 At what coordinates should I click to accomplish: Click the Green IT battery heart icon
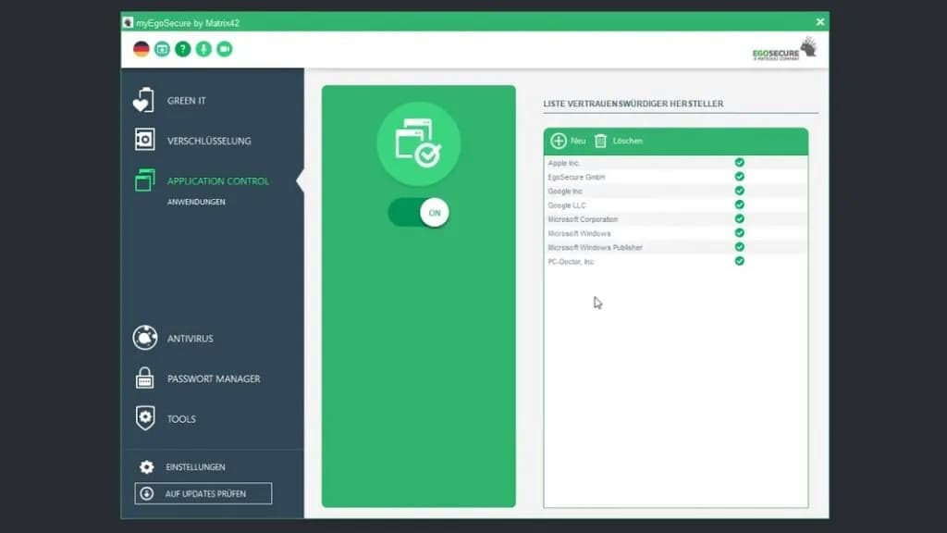(x=144, y=100)
